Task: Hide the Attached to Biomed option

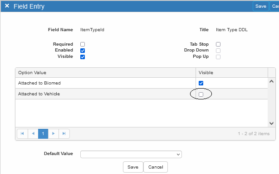Action: 201,83
